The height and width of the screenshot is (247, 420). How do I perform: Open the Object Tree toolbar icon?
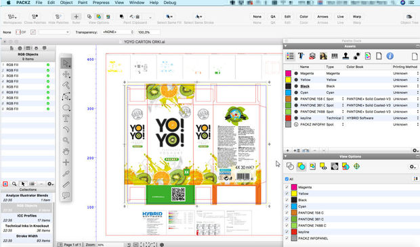(409, 17)
